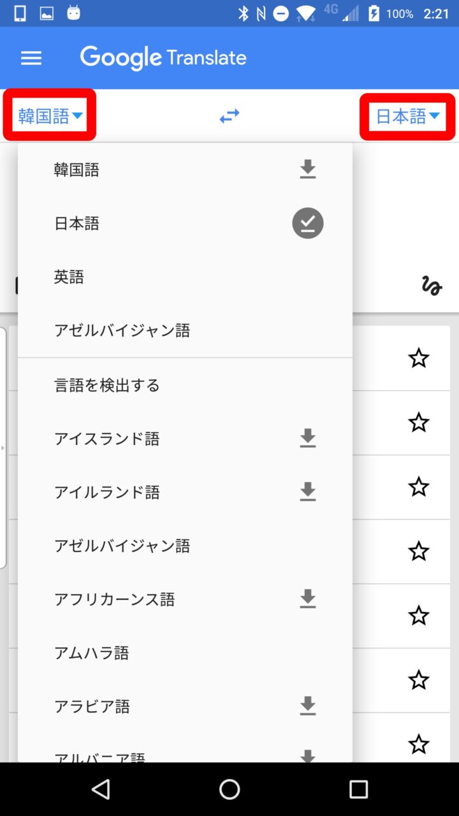The image size is (459, 816).
Task: Open the 韓国語 source language dropdown
Action: (50, 116)
